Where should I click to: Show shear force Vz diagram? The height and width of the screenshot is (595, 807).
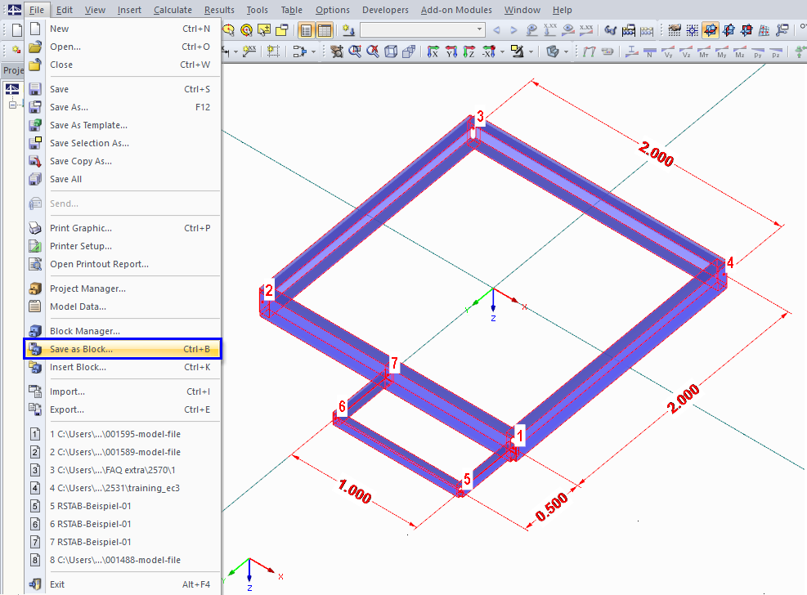tap(686, 51)
